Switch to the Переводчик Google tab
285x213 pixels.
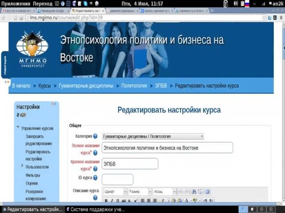(53, 11)
